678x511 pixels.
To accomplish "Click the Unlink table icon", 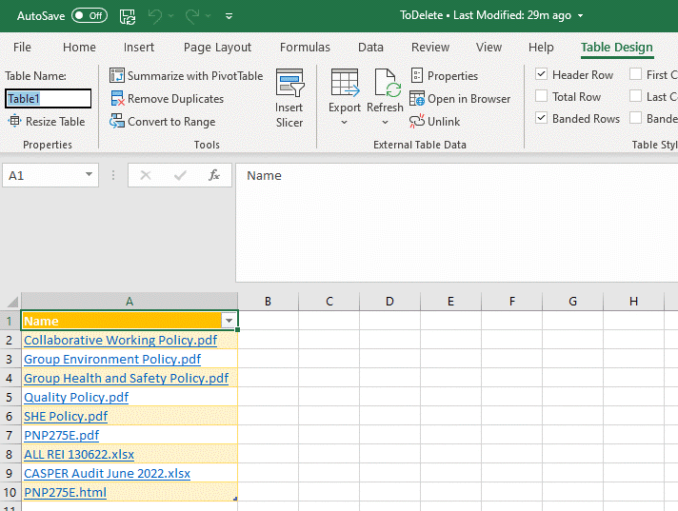I will pos(417,122).
